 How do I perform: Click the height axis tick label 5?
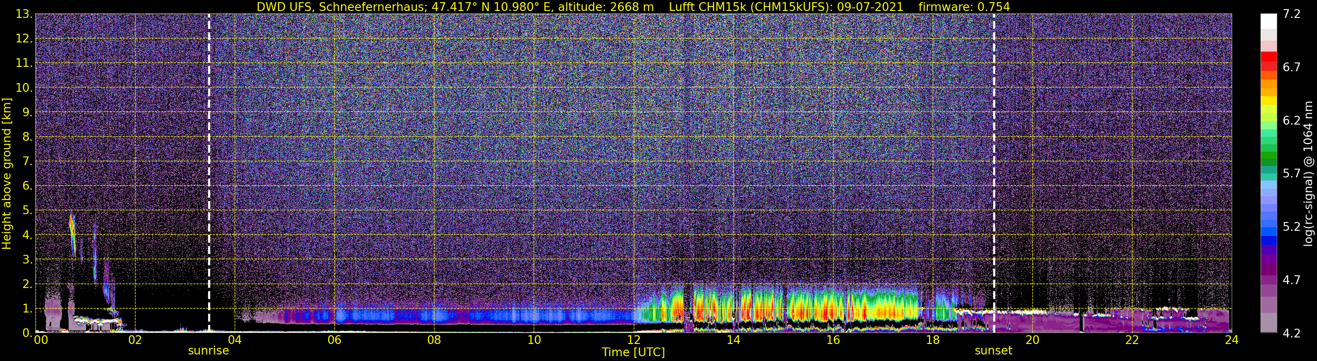[27, 211]
